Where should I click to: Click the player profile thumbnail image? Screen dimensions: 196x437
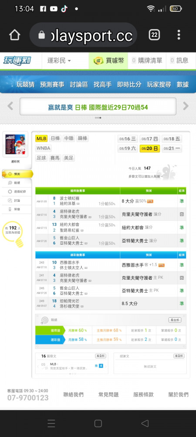click(15, 144)
